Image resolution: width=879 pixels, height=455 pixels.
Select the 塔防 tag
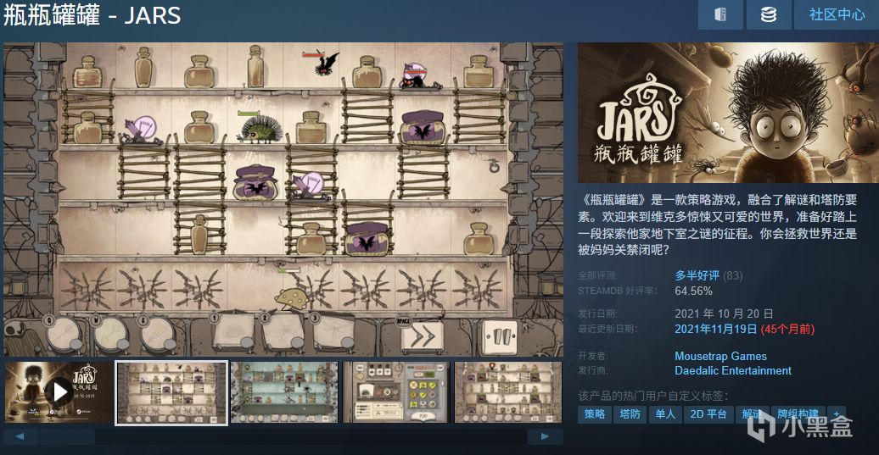[630, 414]
